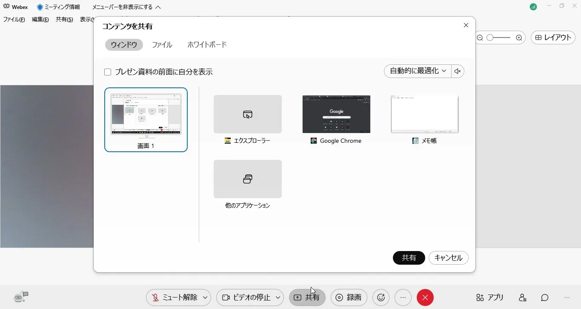Open the more options ellipsis in toolbar
This screenshot has width=581, height=309.
[403, 297]
